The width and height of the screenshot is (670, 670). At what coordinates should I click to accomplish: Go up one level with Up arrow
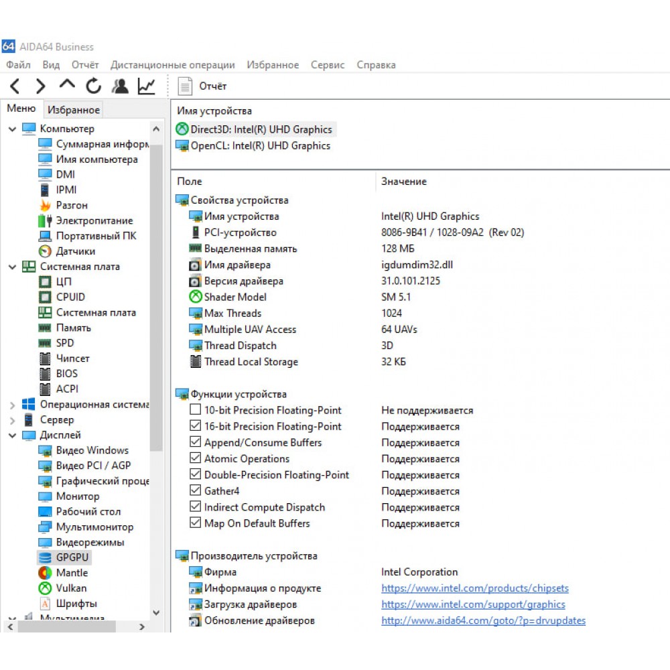tap(67, 85)
